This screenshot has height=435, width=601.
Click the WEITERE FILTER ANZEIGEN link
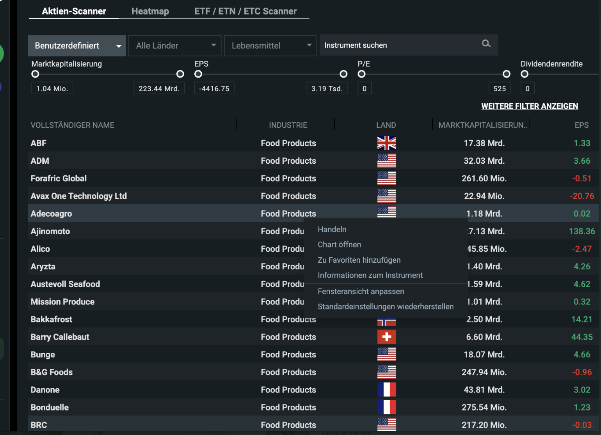click(x=530, y=106)
